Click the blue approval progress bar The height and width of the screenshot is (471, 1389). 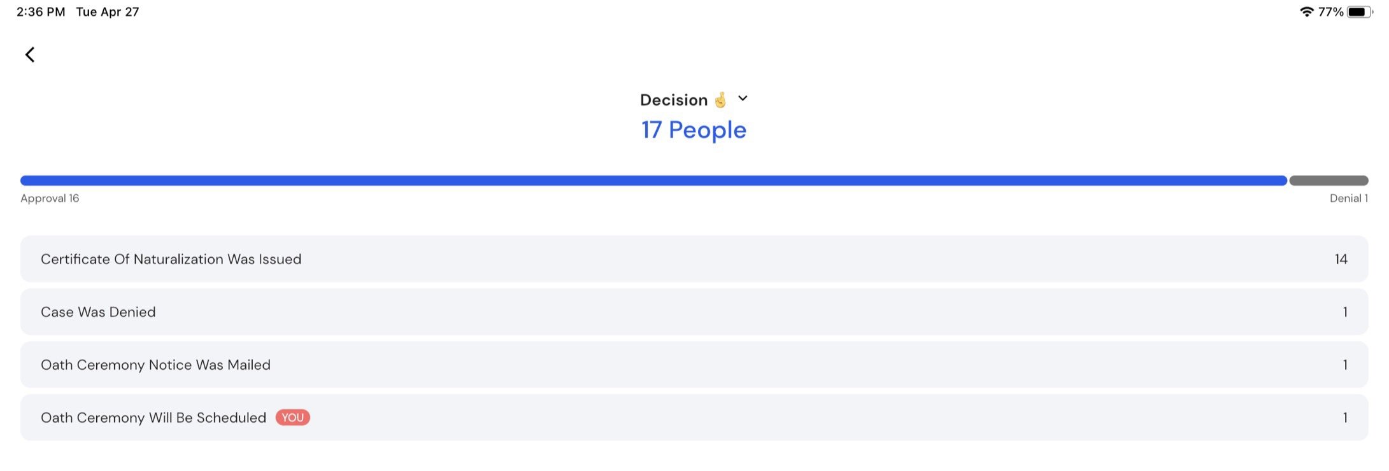point(653,181)
